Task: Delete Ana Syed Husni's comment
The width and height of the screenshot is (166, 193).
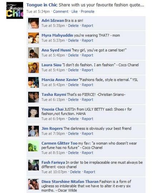Action: 74,55
